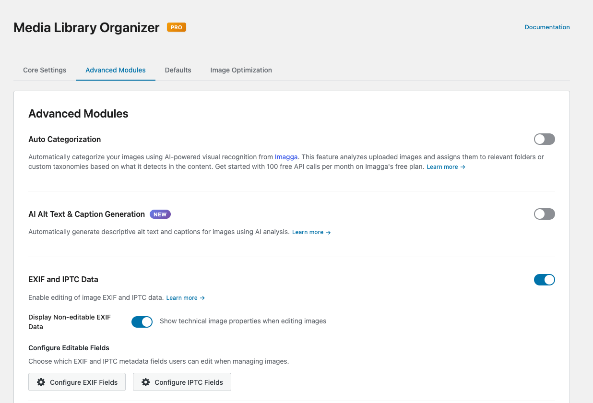Click Learn more for EXIF and IPTC Data
Screen dimensions: 593x403
point(185,298)
